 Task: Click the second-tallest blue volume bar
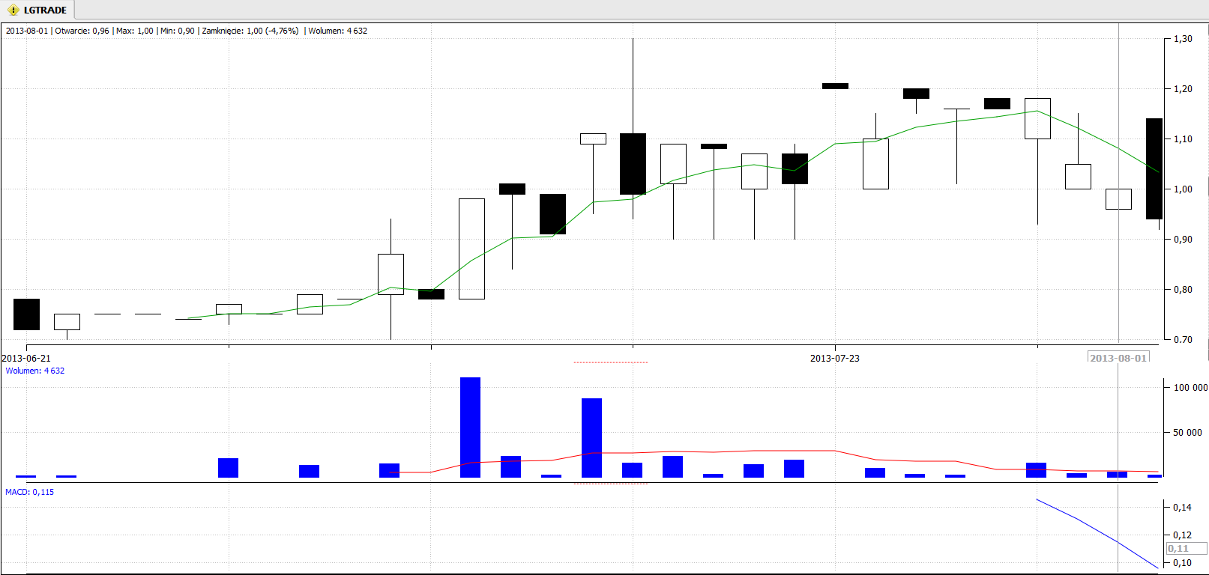(591, 437)
